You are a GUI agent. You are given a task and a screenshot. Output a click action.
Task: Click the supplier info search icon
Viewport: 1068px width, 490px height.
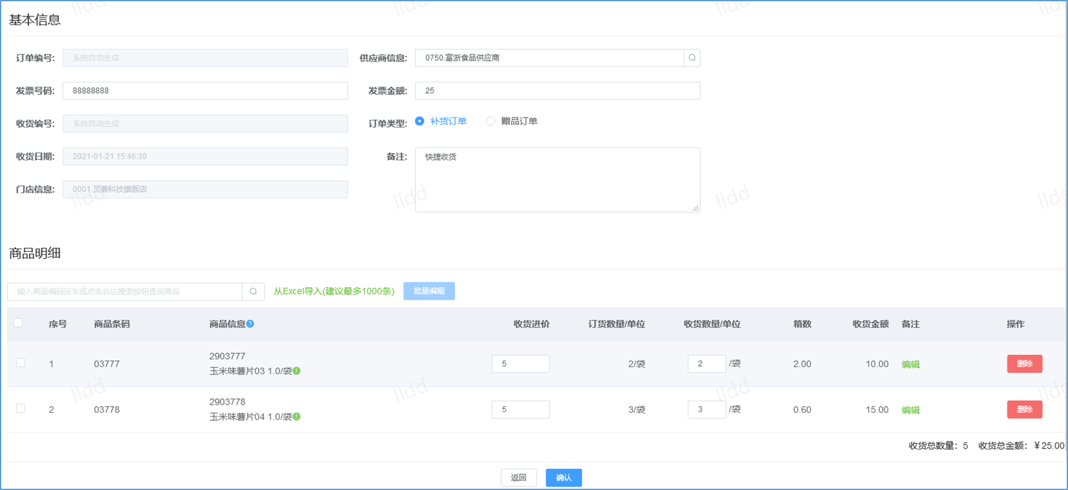pyautogui.click(x=692, y=58)
